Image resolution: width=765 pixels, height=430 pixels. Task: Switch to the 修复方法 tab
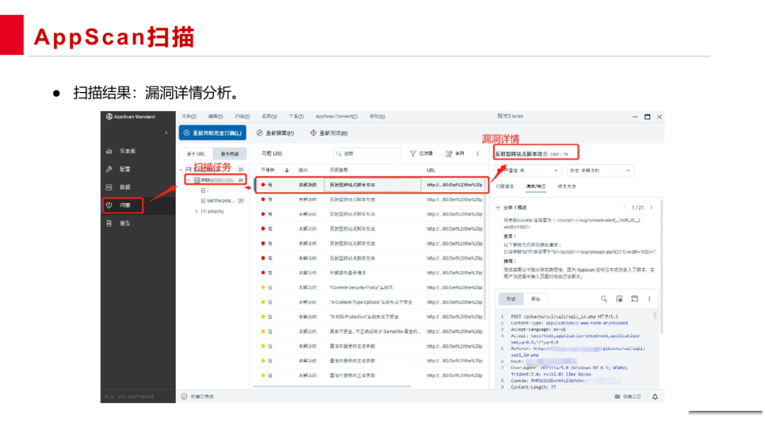[x=567, y=187]
